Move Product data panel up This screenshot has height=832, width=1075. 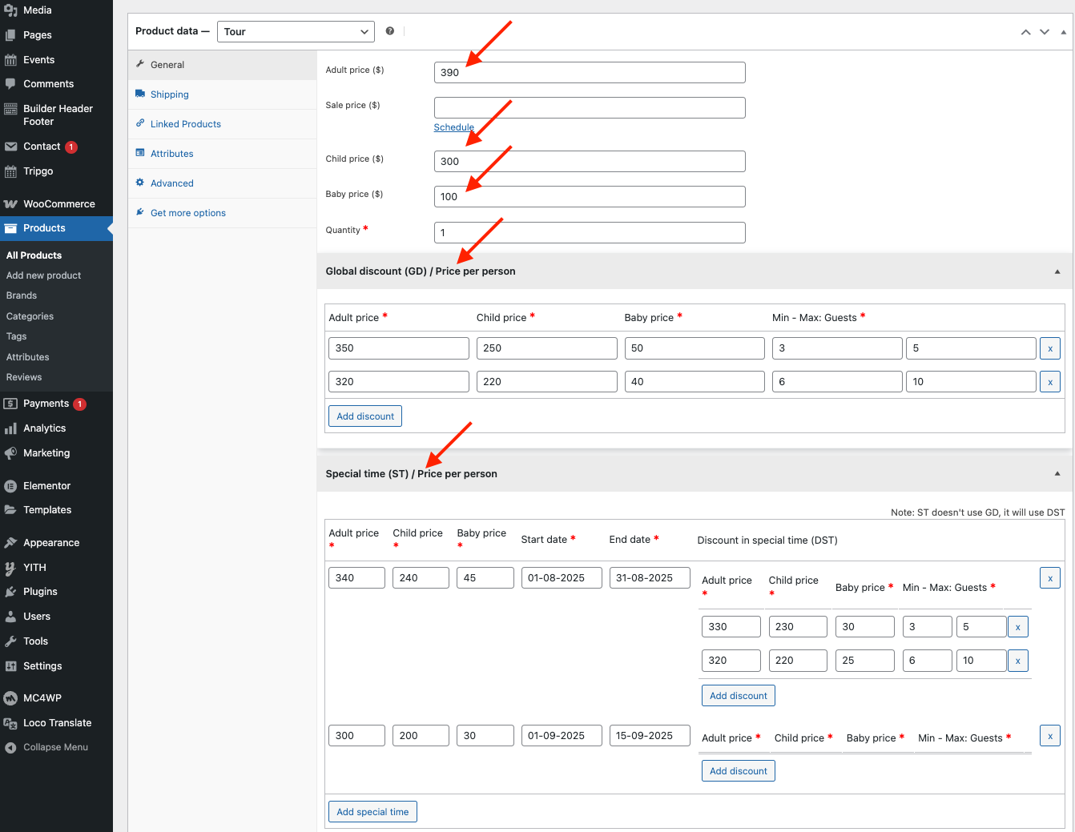coord(1025,32)
